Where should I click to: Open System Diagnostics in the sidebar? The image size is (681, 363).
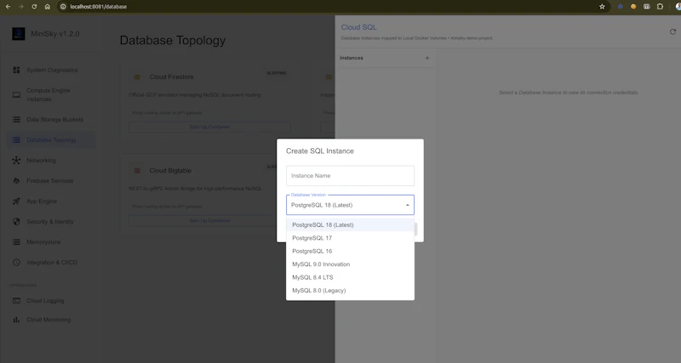coord(51,70)
